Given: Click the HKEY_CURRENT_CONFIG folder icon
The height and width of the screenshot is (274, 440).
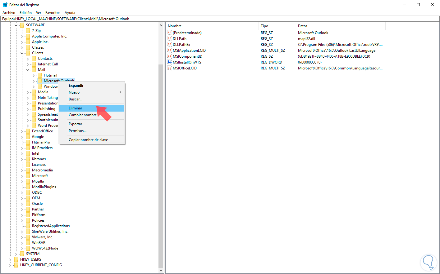Looking at the screenshot, I should point(16,265).
